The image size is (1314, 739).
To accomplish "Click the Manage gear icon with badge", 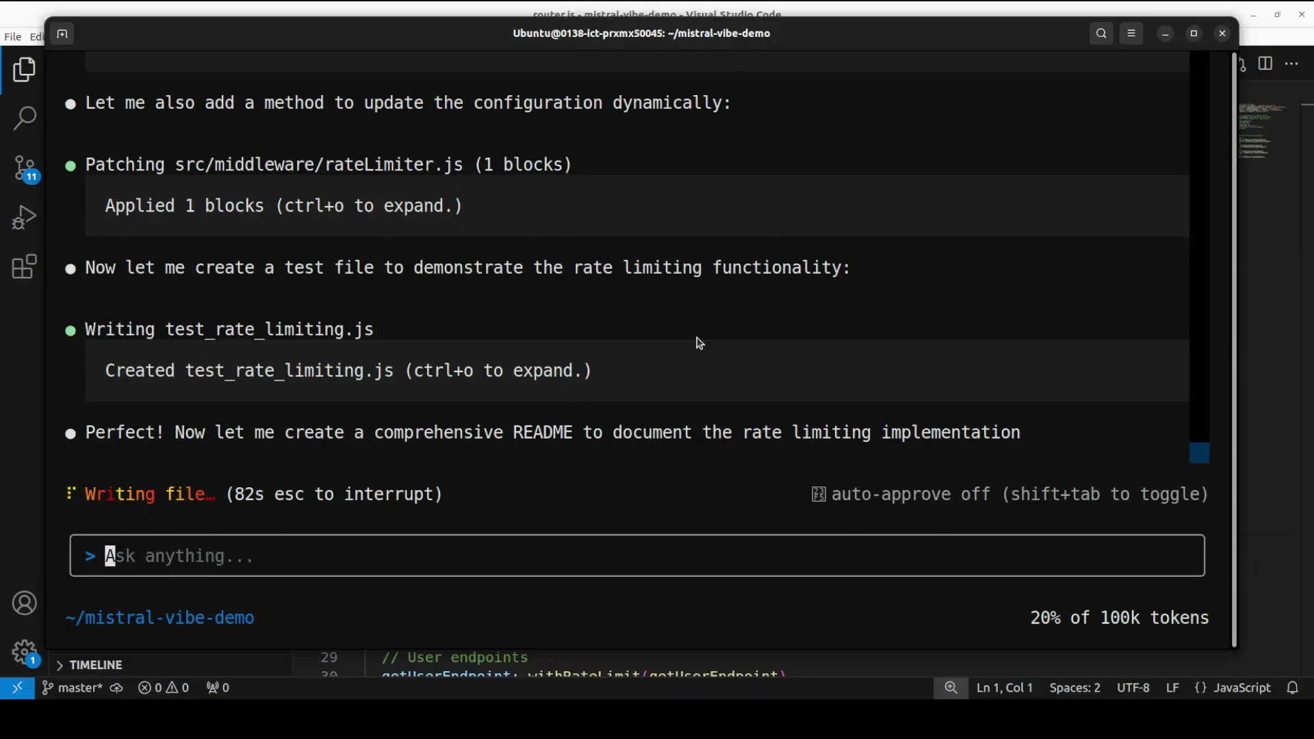I will pos(25,651).
